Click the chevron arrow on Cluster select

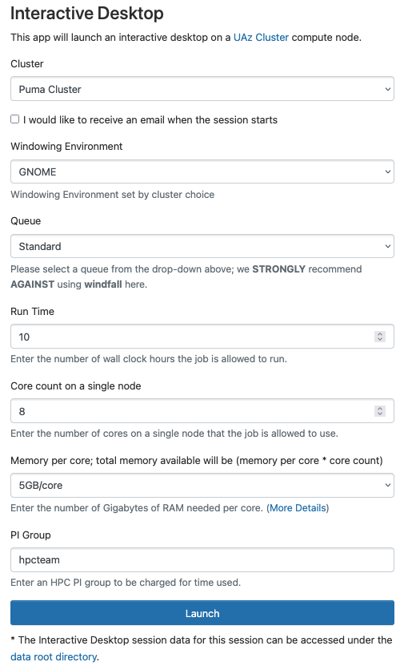point(387,89)
